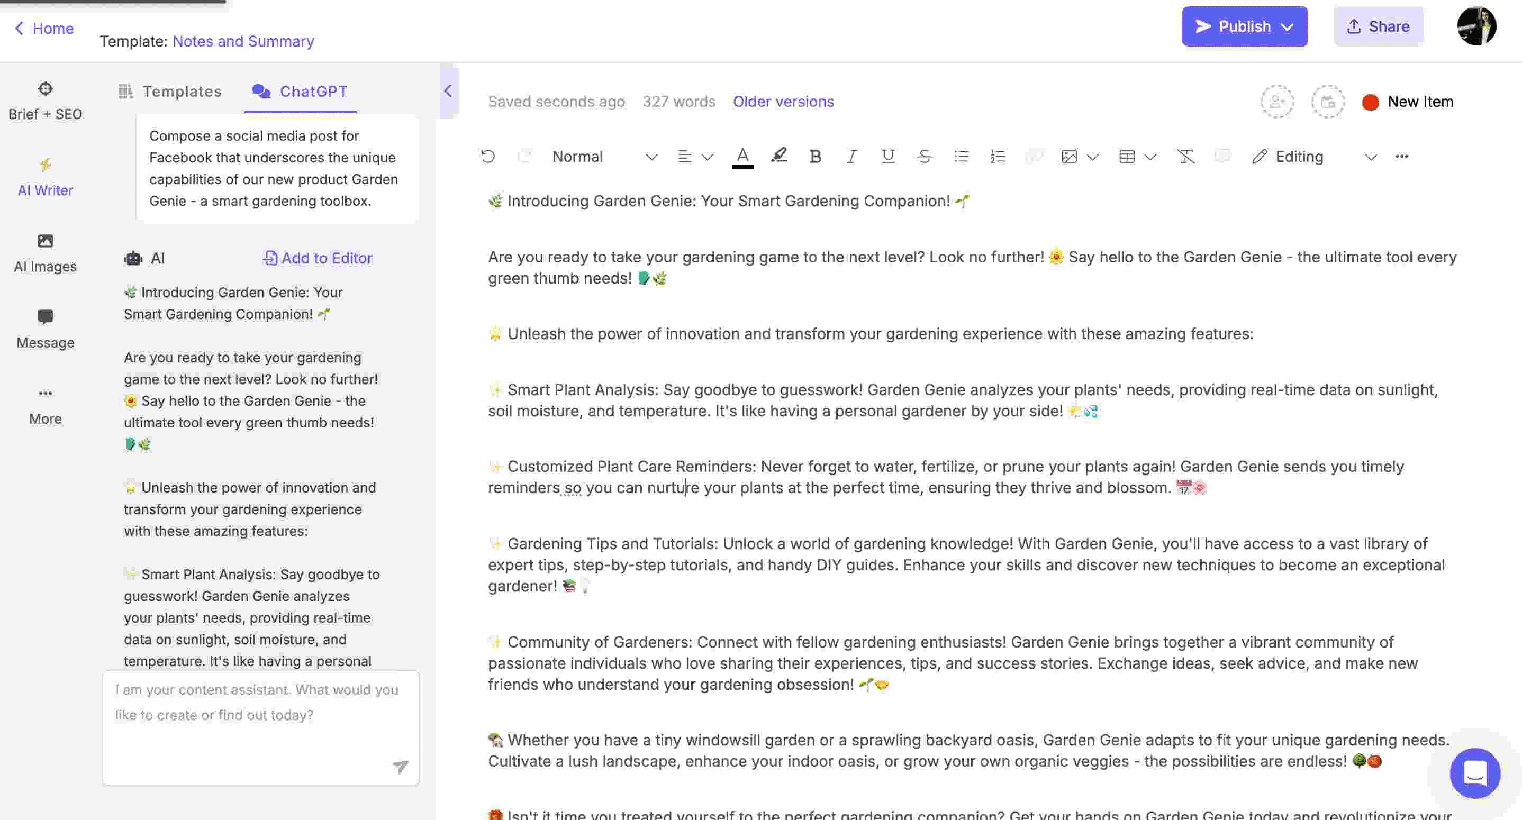Click the Garden Genie prompt message bubble
Screen dimensions: 1522x820
(x=277, y=168)
